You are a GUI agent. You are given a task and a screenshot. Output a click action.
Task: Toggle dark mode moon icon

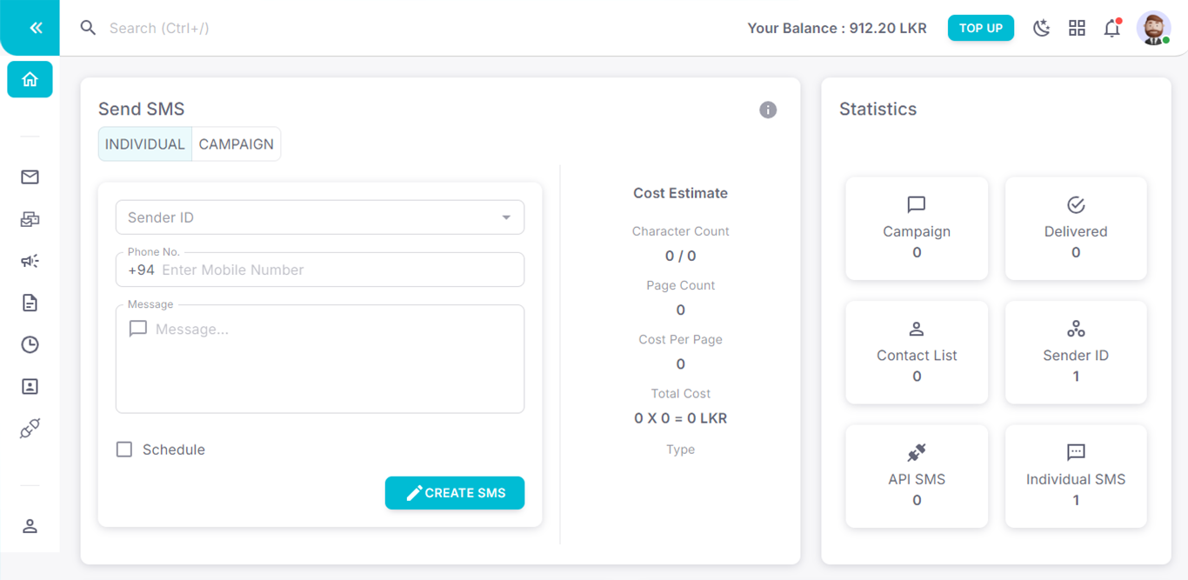coord(1041,28)
